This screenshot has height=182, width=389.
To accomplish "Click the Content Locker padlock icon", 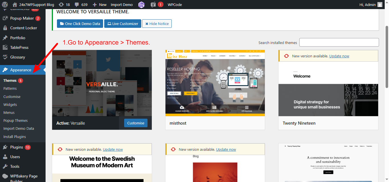I will coord(5,28).
